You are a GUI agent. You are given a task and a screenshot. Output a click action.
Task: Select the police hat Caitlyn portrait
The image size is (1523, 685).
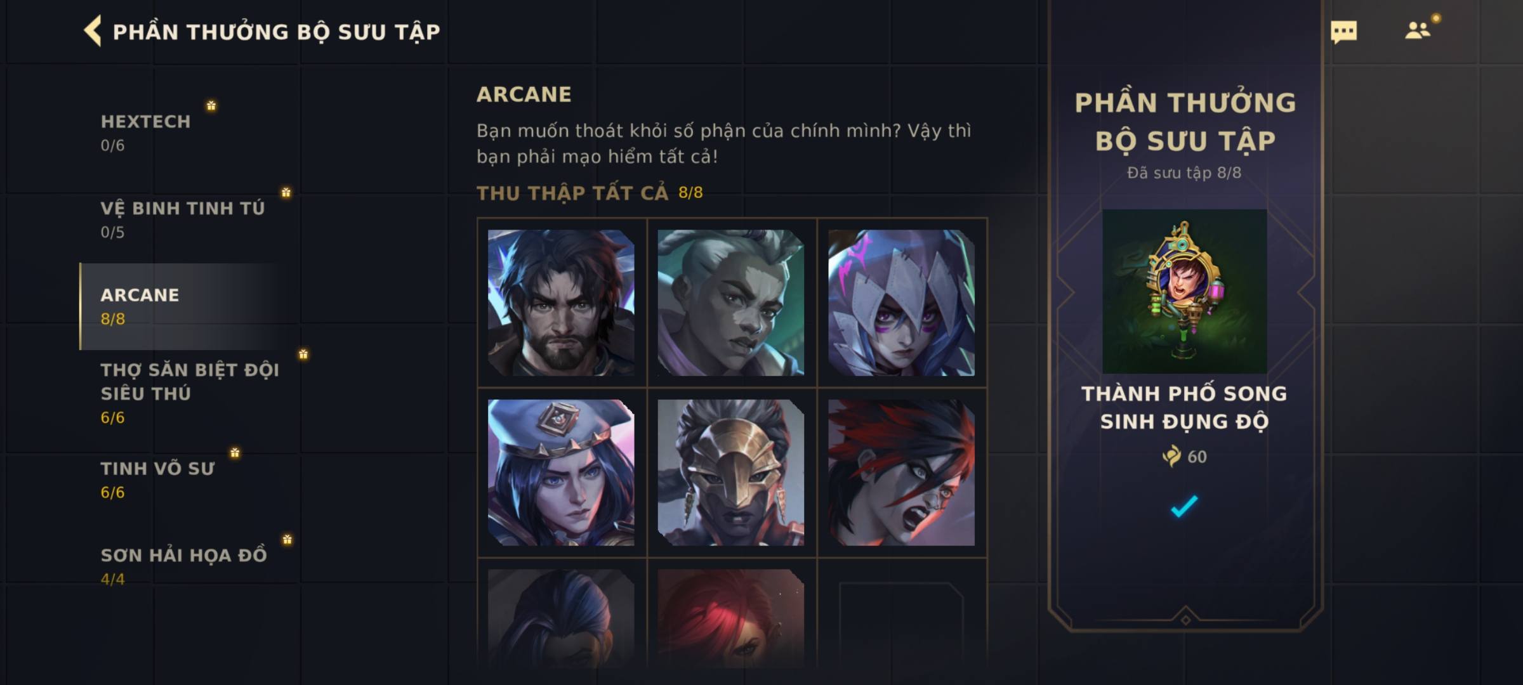point(561,473)
